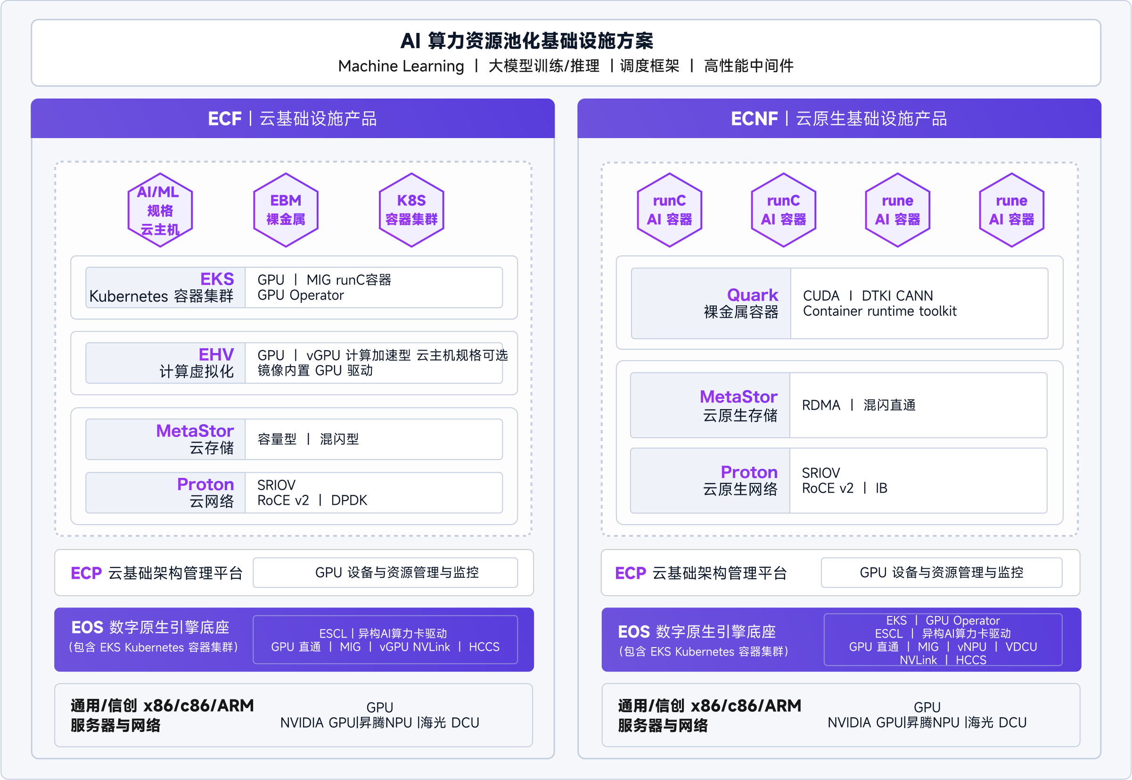Click 'vGPU 计算加速型 云主机规格可选' text
This screenshot has width=1132, height=780.
407,355
